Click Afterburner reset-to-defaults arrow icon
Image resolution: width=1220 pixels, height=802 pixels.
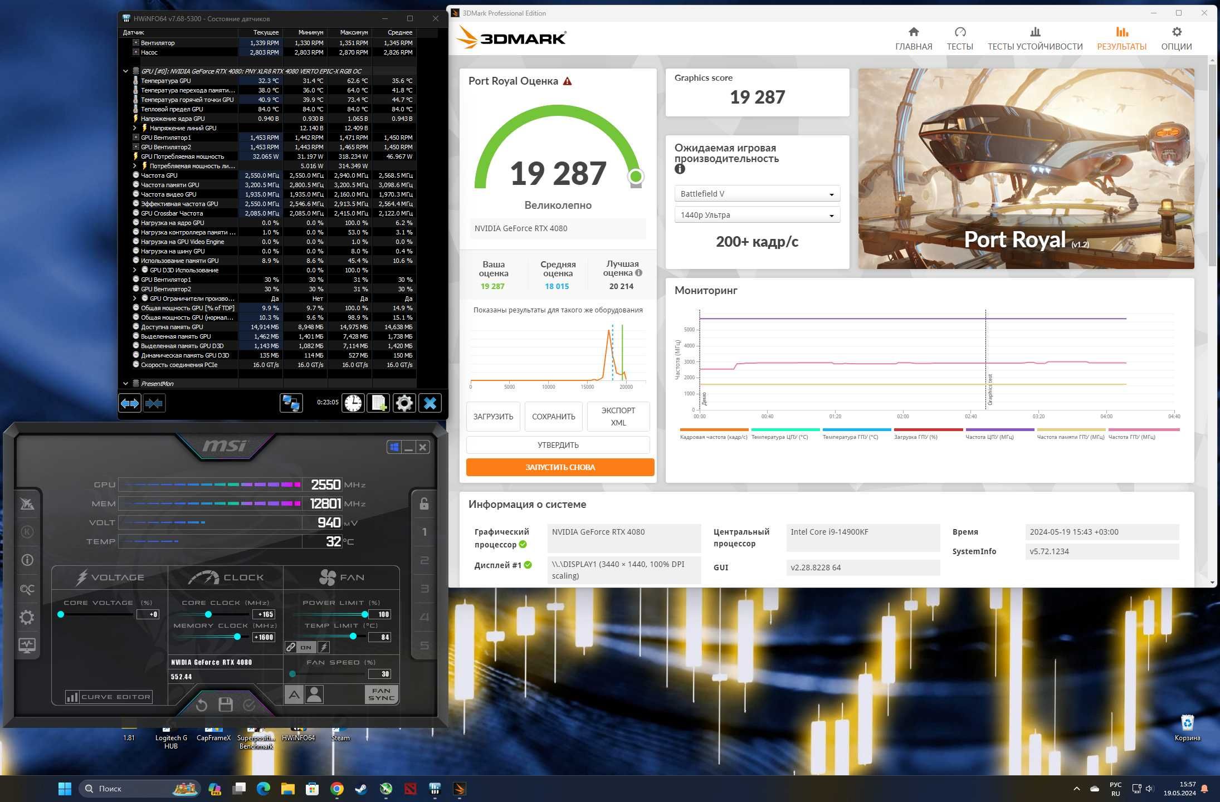[202, 705]
